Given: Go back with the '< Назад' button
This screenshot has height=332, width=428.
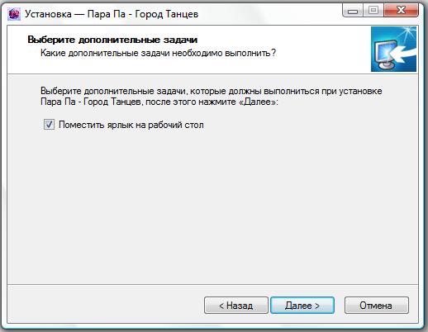Looking at the screenshot, I should click(x=236, y=306).
